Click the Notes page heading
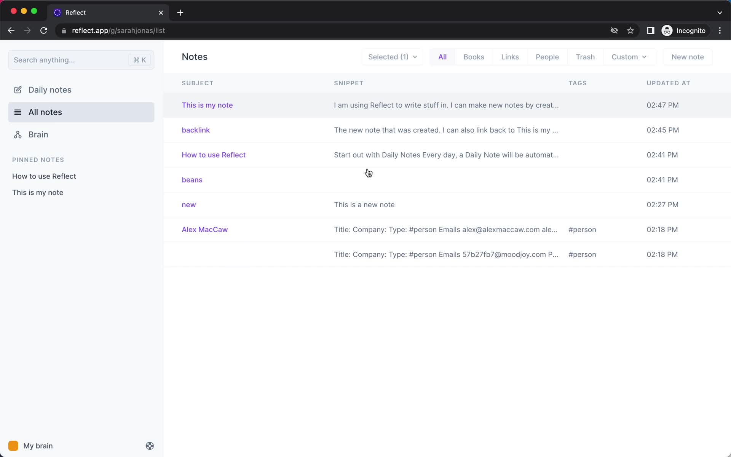This screenshot has height=457, width=731. tap(195, 57)
